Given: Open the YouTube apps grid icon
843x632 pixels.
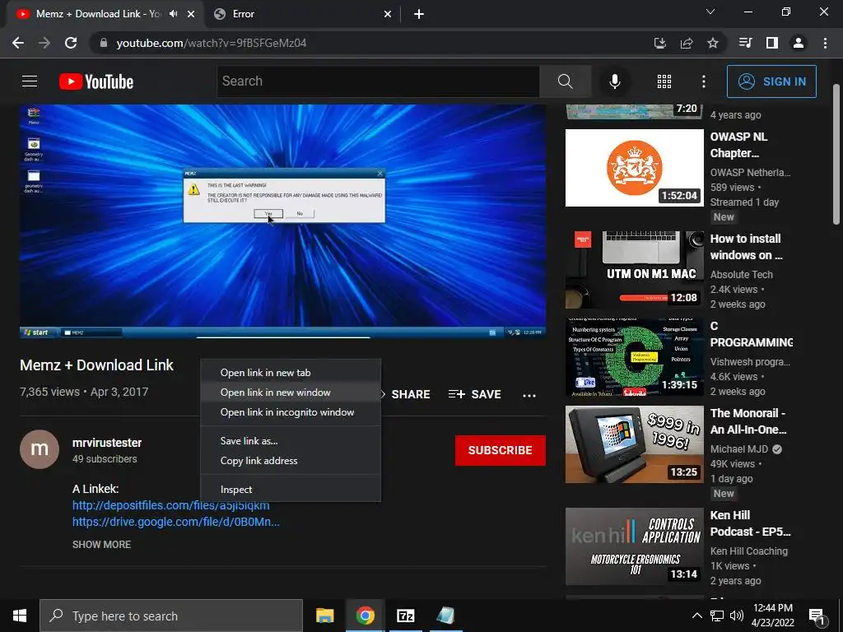Looking at the screenshot, I should click(664, 81).
